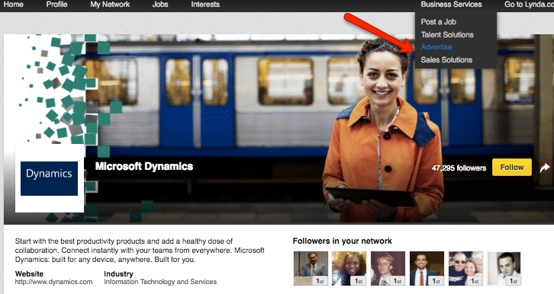Open the Home navigation item
This screenshot has width=554, height=294.
tap(14, 5)
